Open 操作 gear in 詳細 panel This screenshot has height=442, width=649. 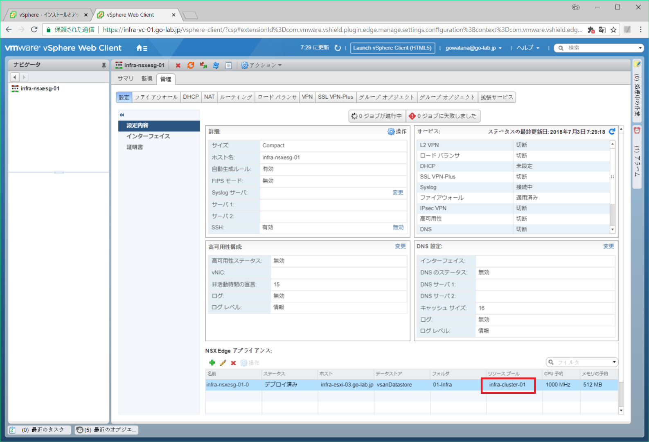click(397, 131)
